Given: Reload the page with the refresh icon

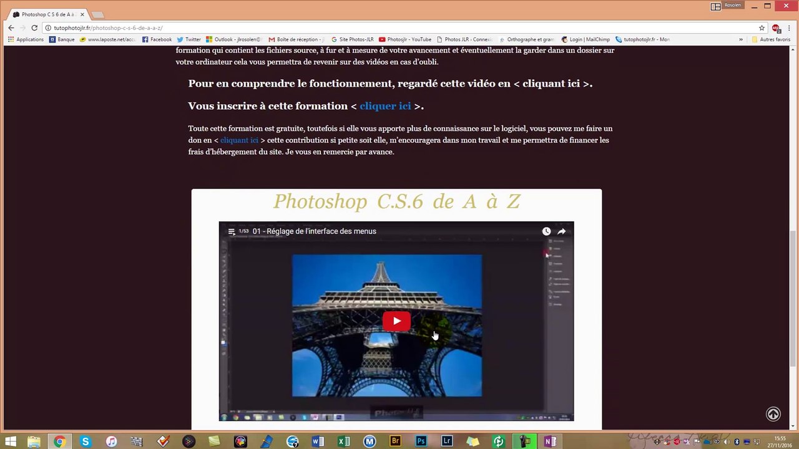Looking at the screenshot, I should point(34,28).
